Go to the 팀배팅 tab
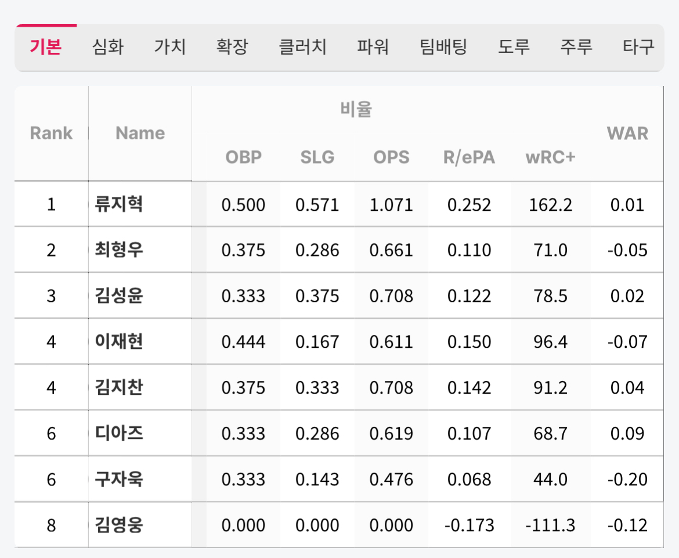The height and width of the screenshot is (558, 679). (443, 47)
